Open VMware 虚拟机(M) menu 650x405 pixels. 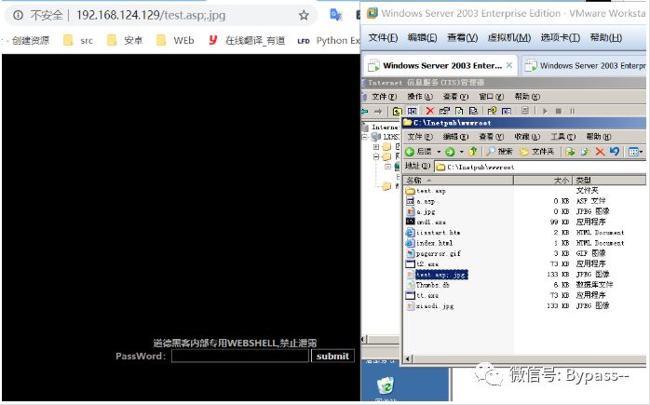point(508,38)
